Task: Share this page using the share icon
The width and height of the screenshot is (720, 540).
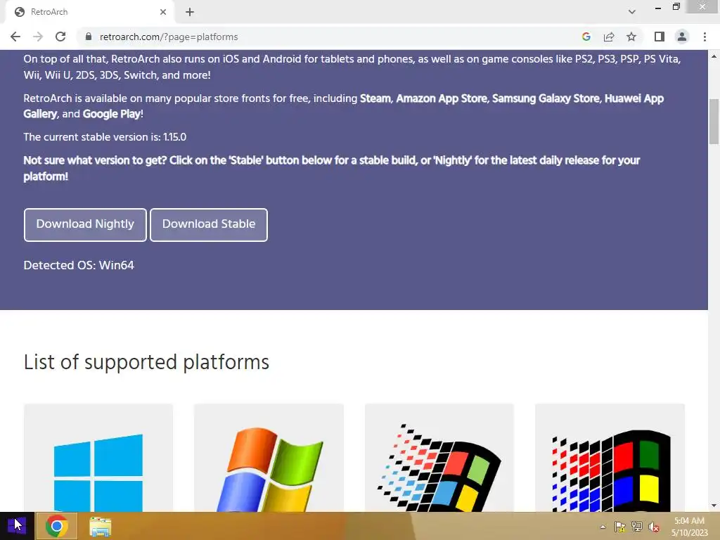Action: 609,37
